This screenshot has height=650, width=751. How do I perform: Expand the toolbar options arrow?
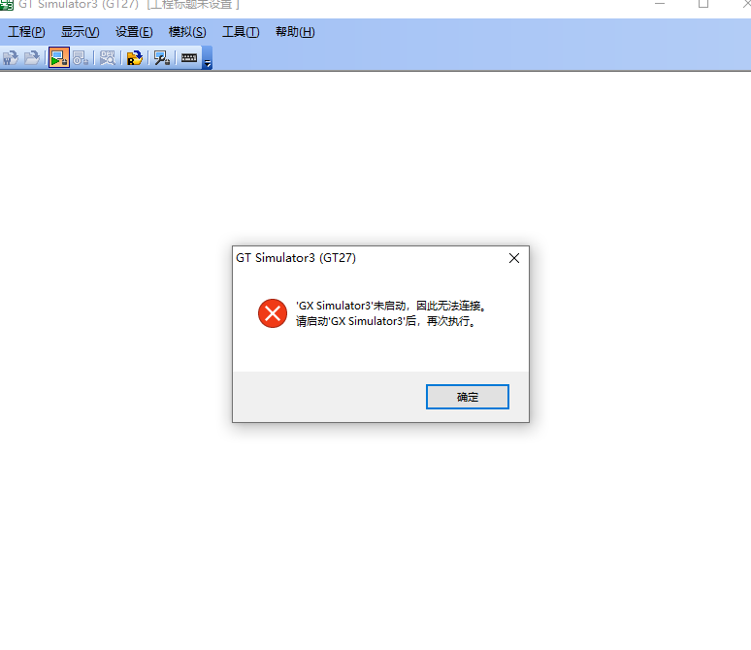[208, 58]
